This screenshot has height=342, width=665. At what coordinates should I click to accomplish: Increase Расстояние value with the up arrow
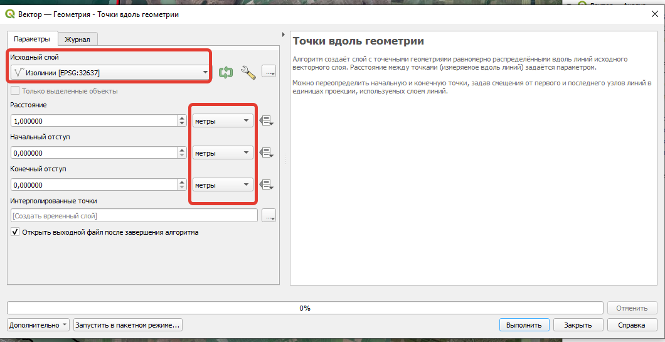pyautogui.click(x=182, y=119)
